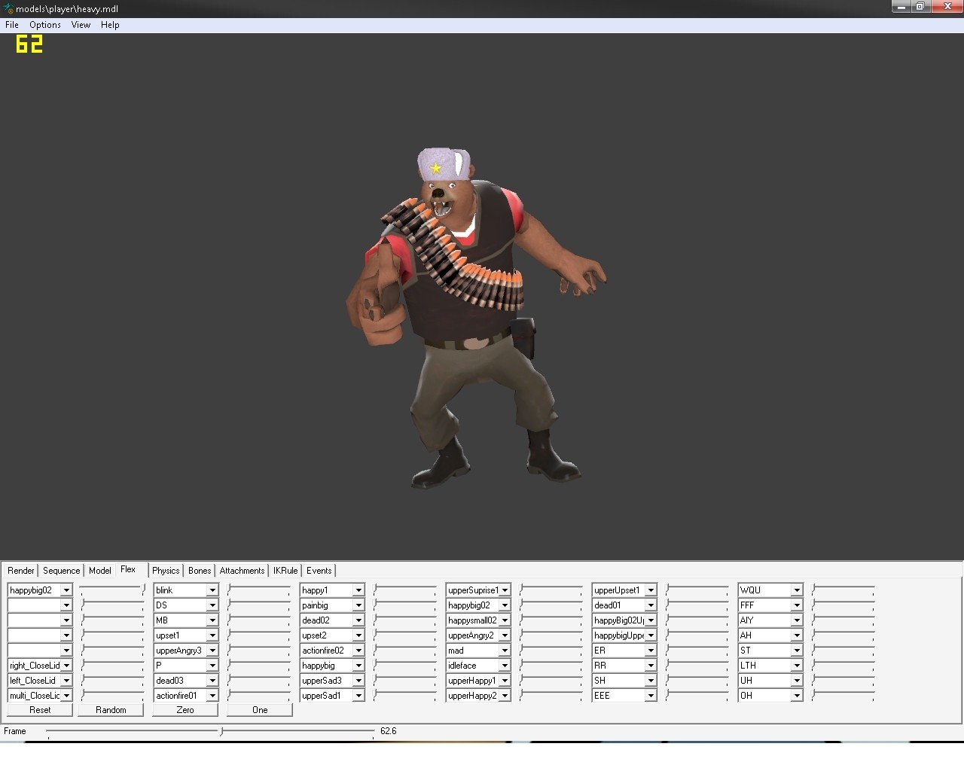This screenshot has height=771, width=964.
Task: Open the WQU phoneme dropdown
Action: point(797,590)
